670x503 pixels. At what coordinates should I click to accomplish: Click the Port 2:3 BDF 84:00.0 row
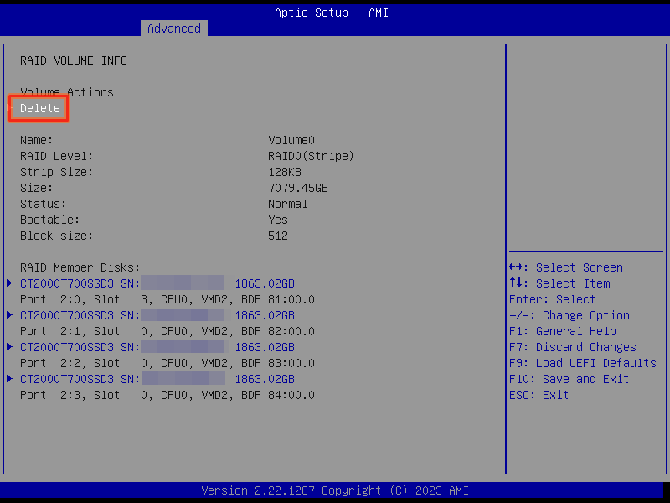(x=167, y=395)
